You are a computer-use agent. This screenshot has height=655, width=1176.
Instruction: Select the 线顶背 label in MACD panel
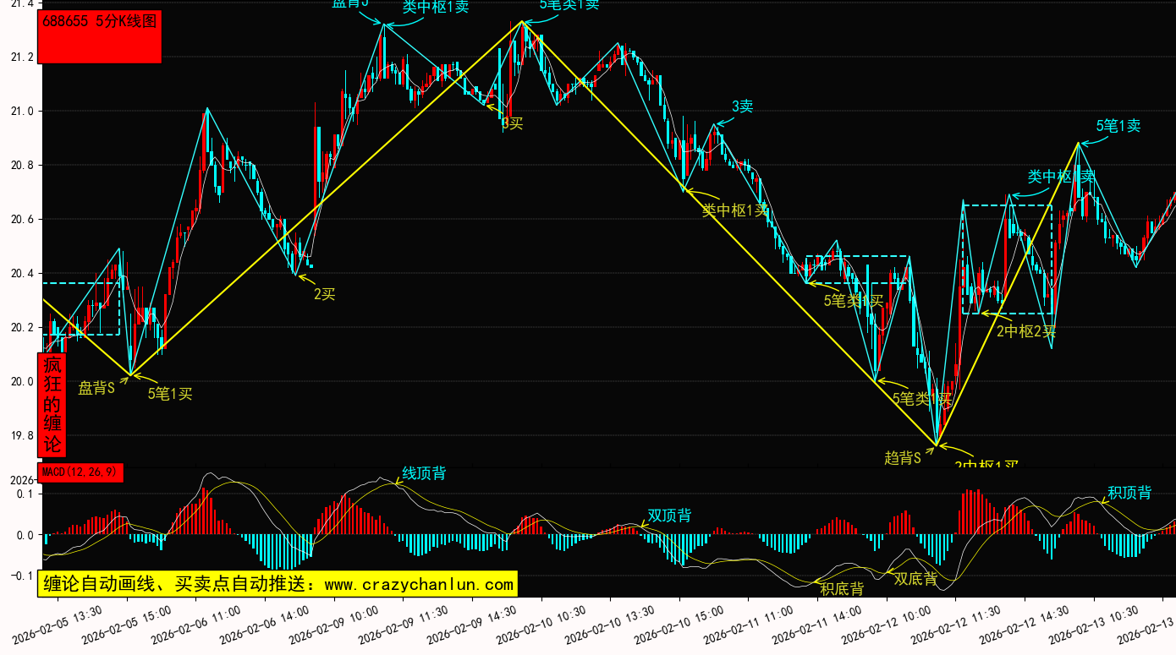click(x=424, y=473)
